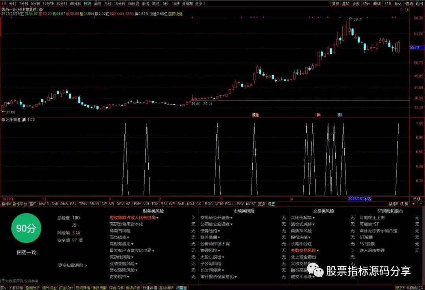425x290 pixels.
Task: Select the VOL-TDX indicator
Action: point(151,204)
